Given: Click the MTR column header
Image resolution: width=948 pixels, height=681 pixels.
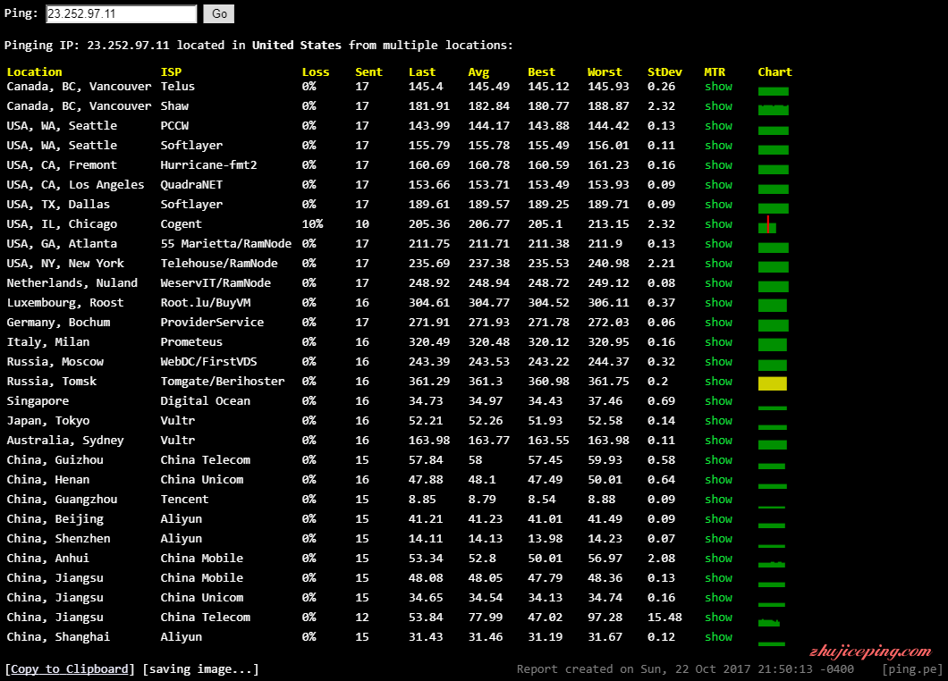Looking at the screenshot, I should 715,71.
